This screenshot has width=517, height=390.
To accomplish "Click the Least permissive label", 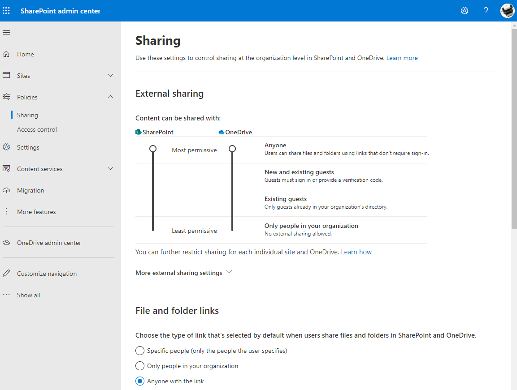I will coord(194,231).
